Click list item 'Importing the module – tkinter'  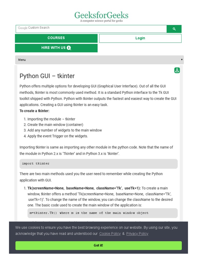pos(51,119)
